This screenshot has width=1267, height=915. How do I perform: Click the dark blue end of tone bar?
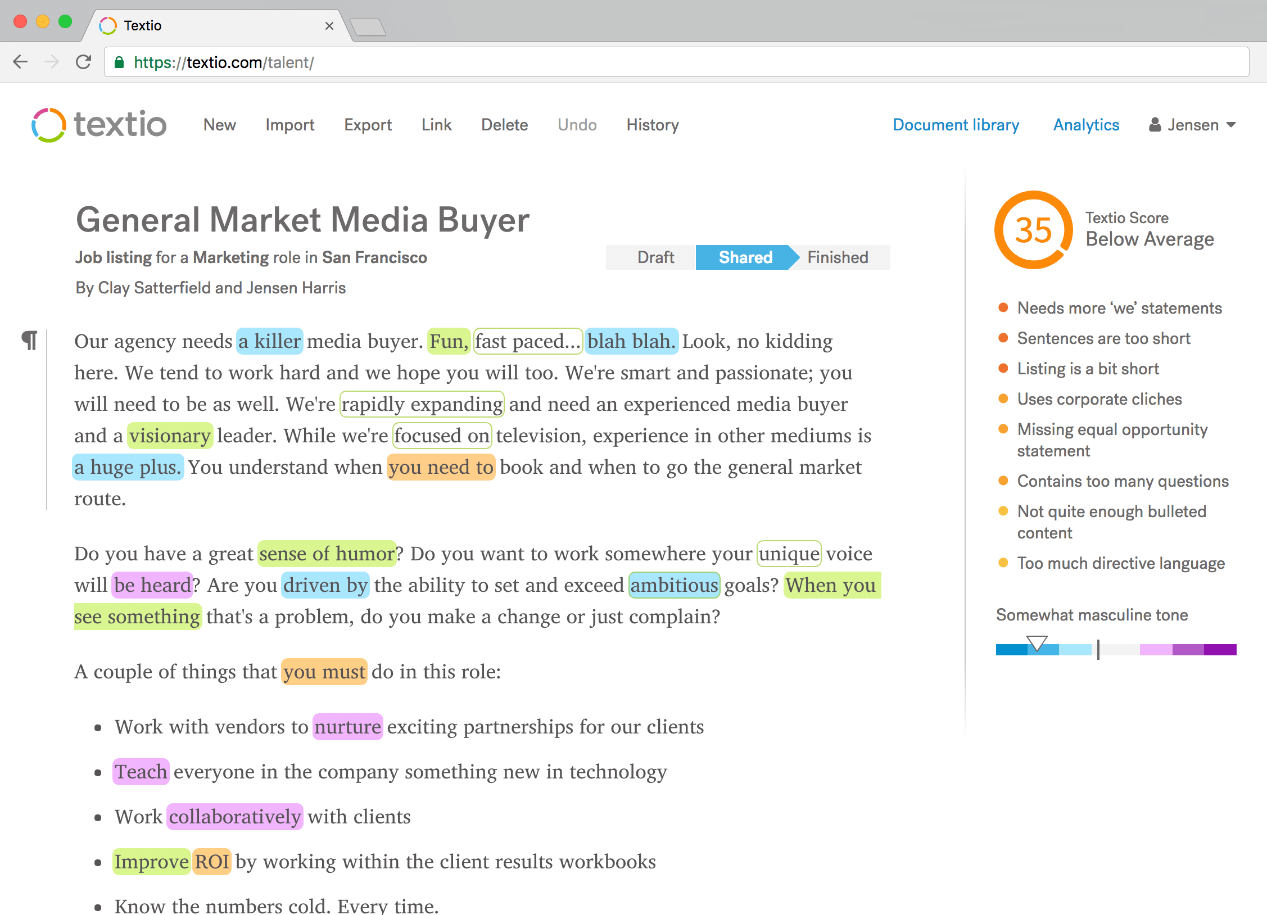(x=1012, y=650)
